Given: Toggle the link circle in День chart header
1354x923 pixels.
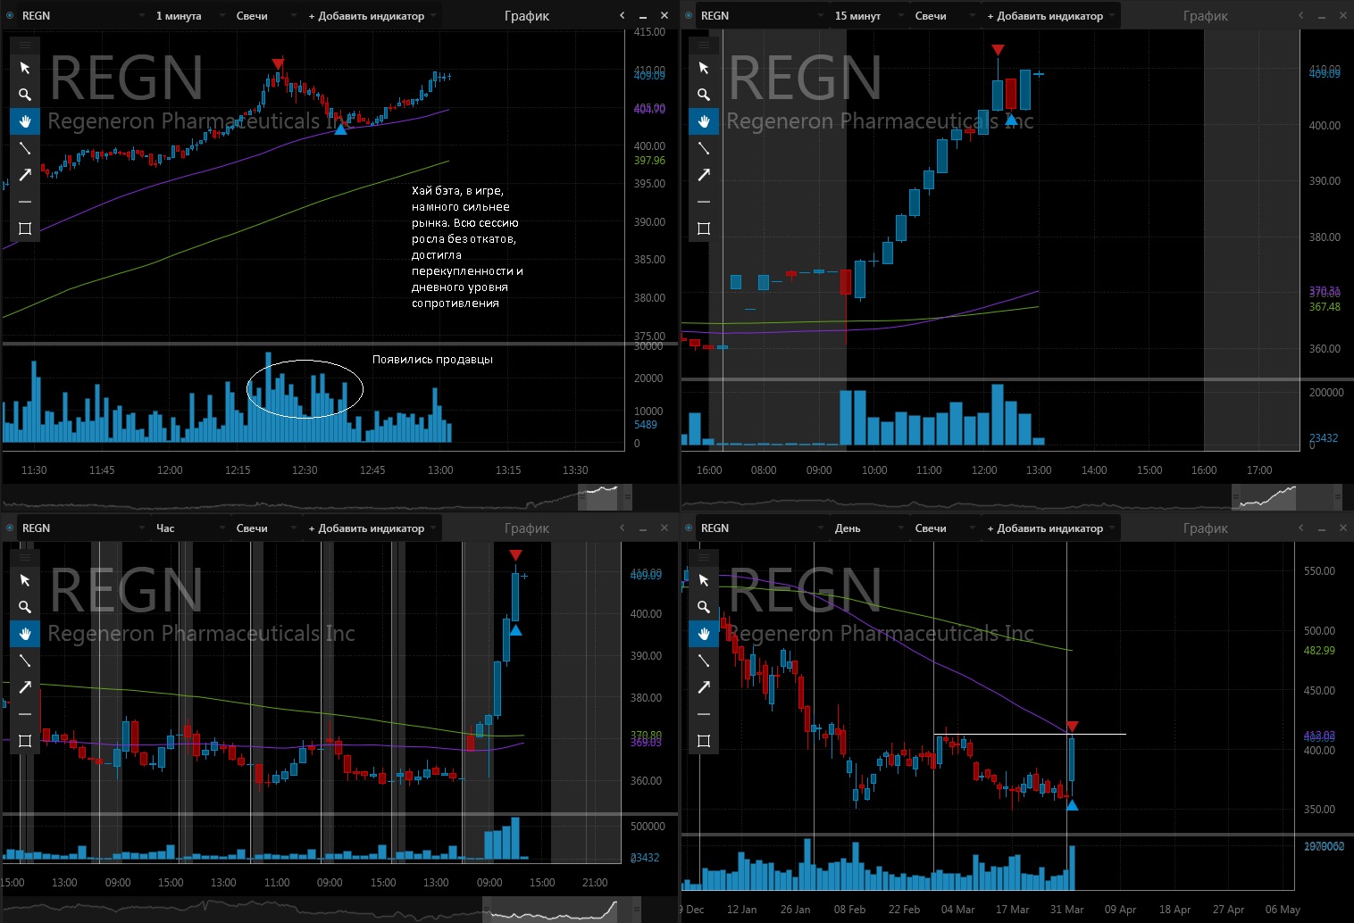Looking at the screenshot, I should (x=688, y=528).
